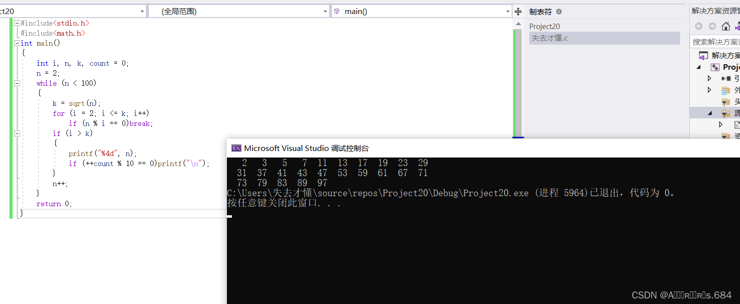
Task: Click the for loop code line
Action: point(101,113)
